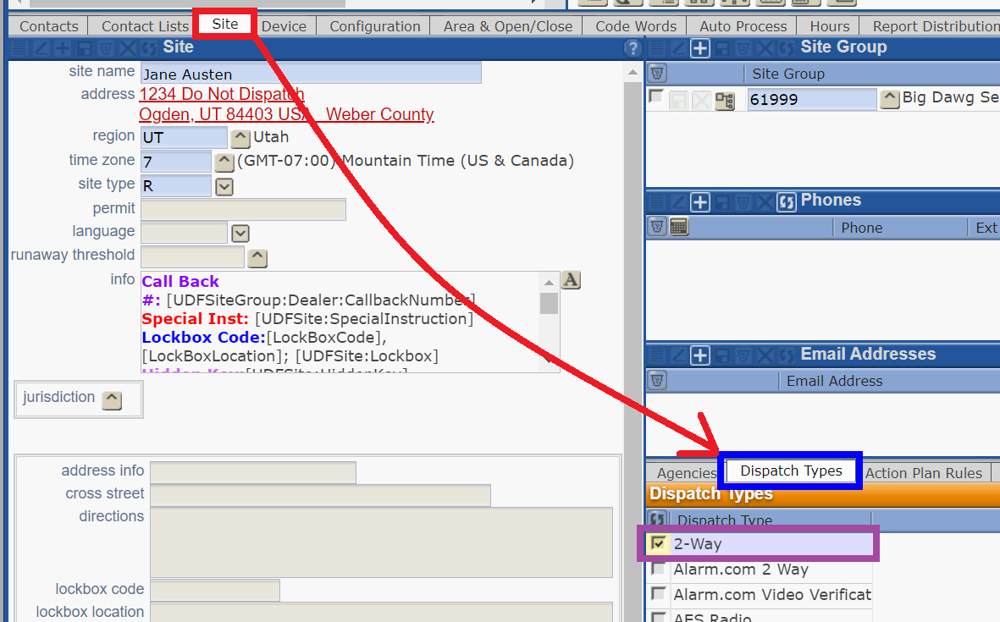This screenshot has height=622, width=1000.
Task: Click the 1234 Do Not Dispatch address link
Action: 222,94
